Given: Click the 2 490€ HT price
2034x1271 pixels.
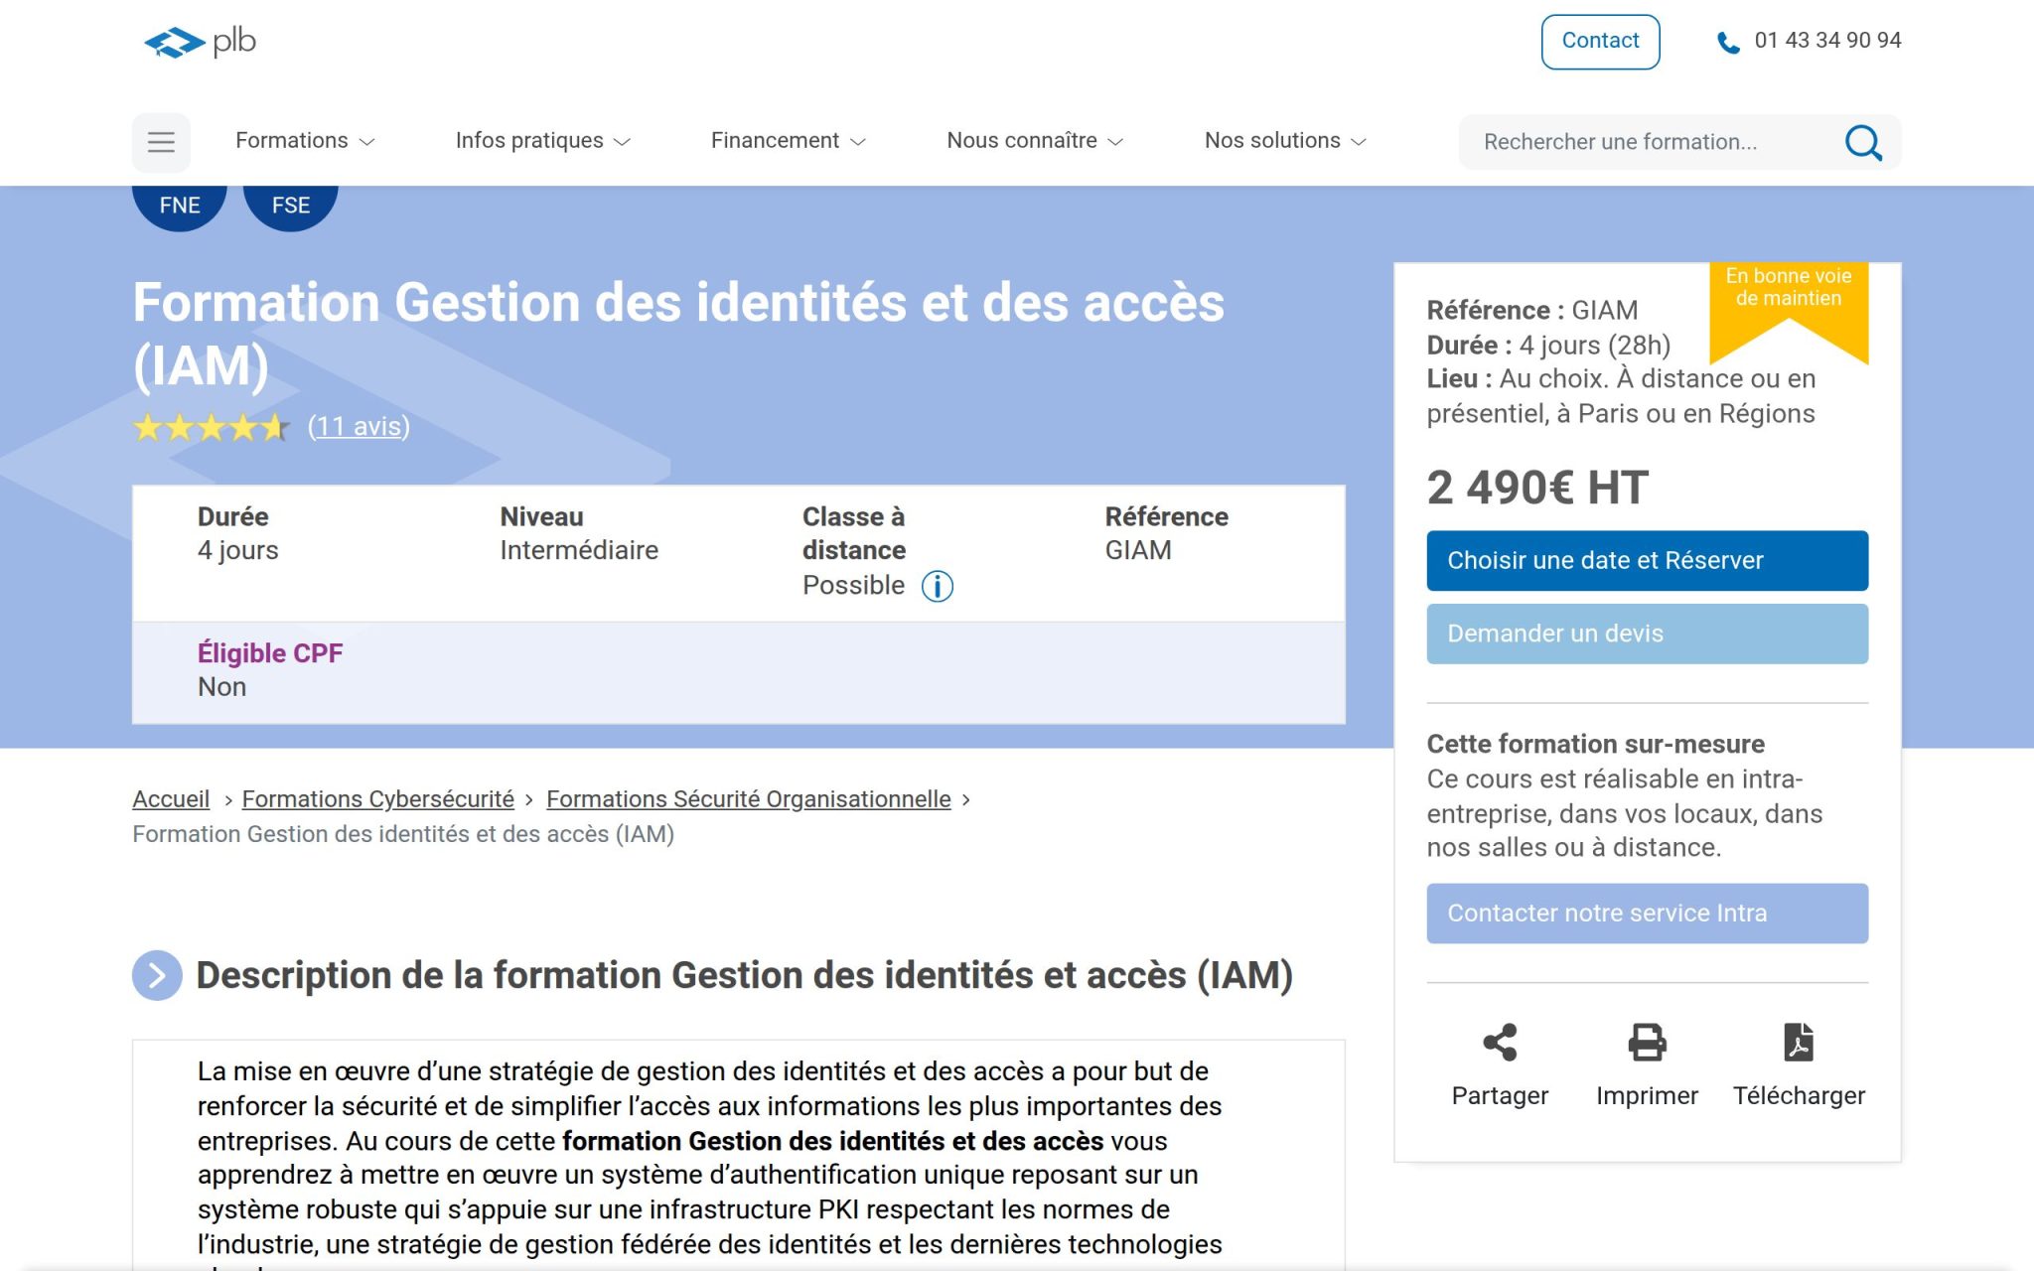Looking at the screenshot, I should tap(1537, 488).
